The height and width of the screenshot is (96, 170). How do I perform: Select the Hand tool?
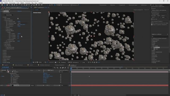tap(7, 5)
